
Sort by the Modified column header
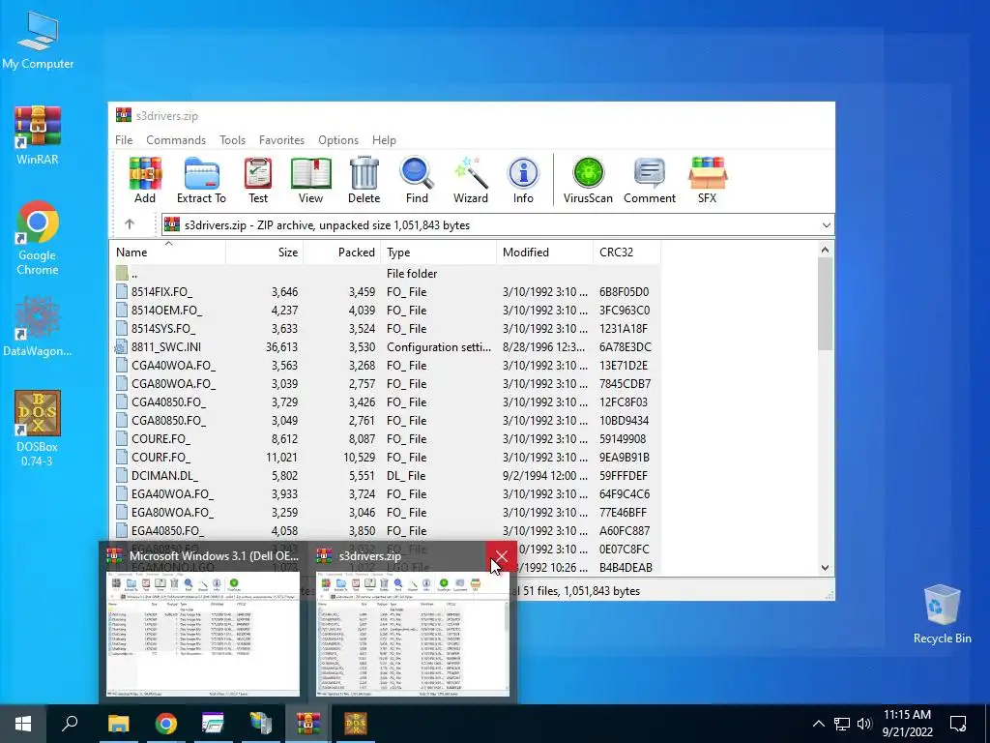click(x=544, y=253)
